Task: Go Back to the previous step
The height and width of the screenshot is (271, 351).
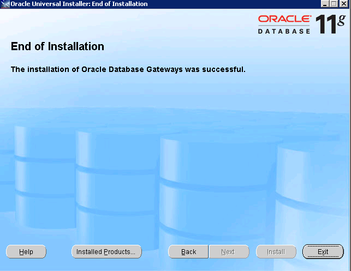Action: 188,252
